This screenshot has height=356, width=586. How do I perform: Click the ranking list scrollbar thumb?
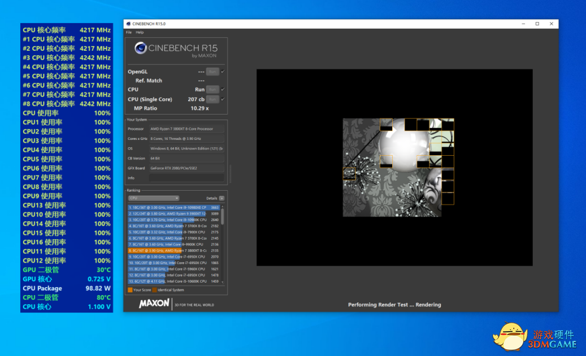click(223, 217)
